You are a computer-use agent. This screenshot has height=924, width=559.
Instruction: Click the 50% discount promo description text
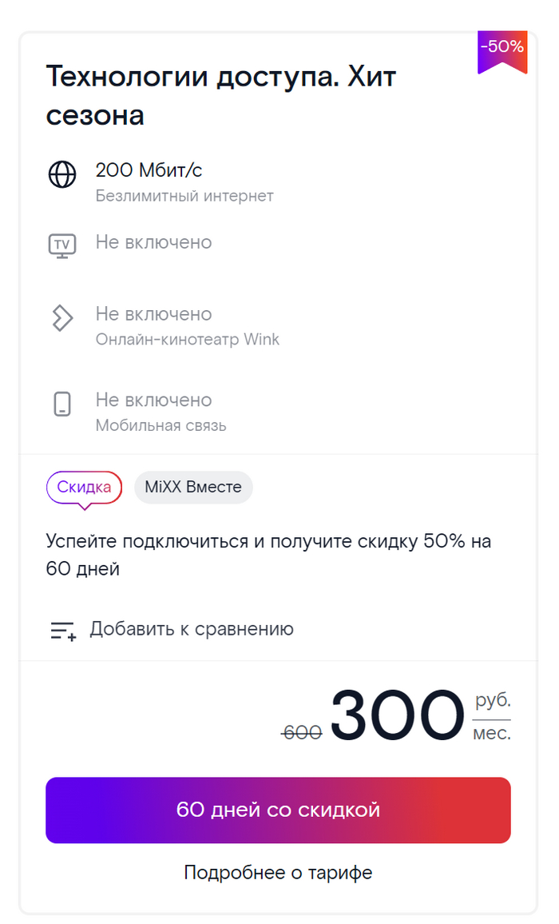click(x=268, y=555)
